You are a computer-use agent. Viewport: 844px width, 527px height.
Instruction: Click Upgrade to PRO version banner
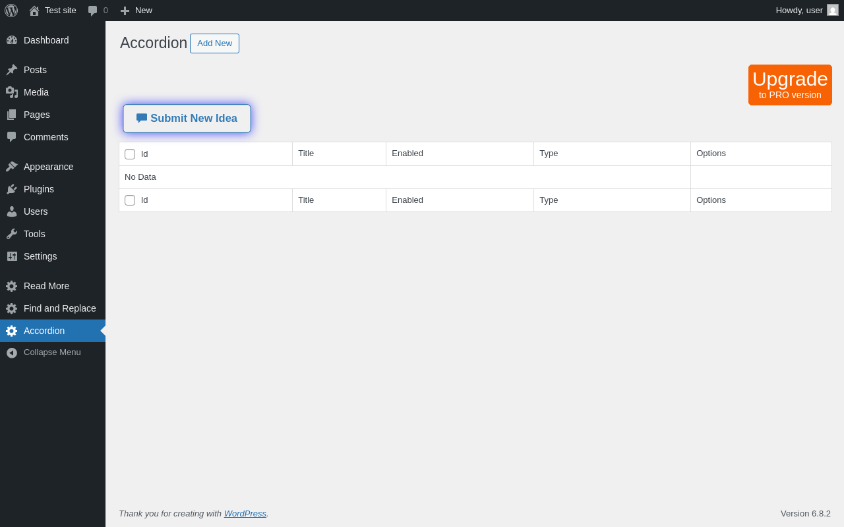pos(790,85)
